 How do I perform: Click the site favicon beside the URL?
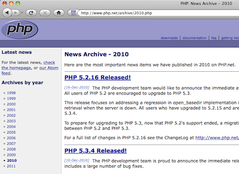tap(73, 13)
